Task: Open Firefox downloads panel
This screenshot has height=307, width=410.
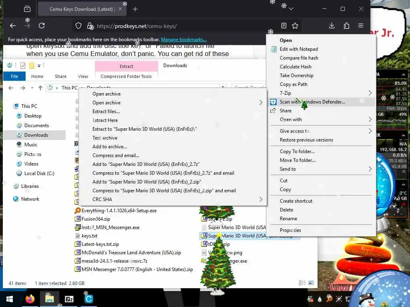Action: coord(332,26)
